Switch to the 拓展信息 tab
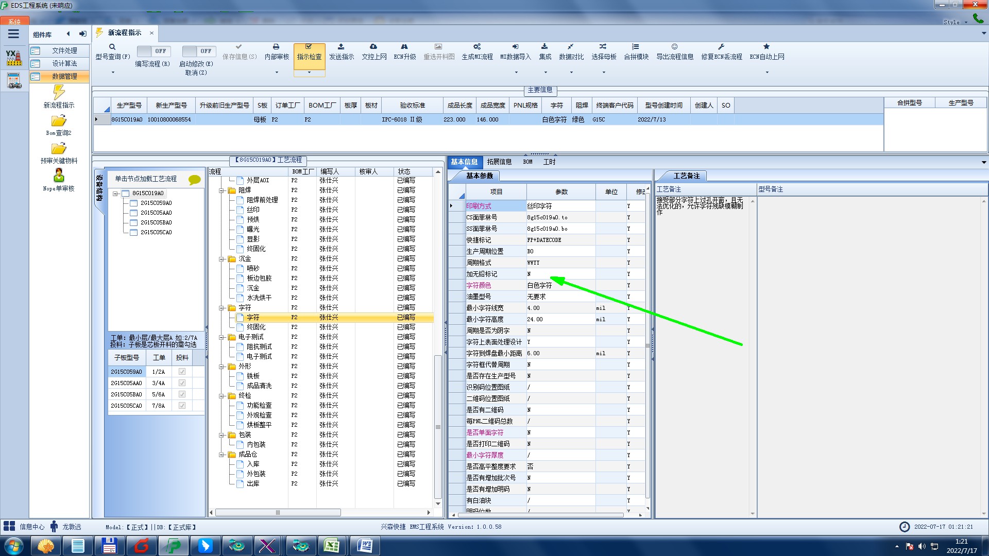989x556 pixels. 499,162
